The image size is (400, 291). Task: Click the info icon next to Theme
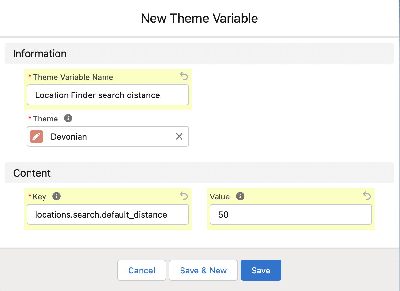click(68, 119)
